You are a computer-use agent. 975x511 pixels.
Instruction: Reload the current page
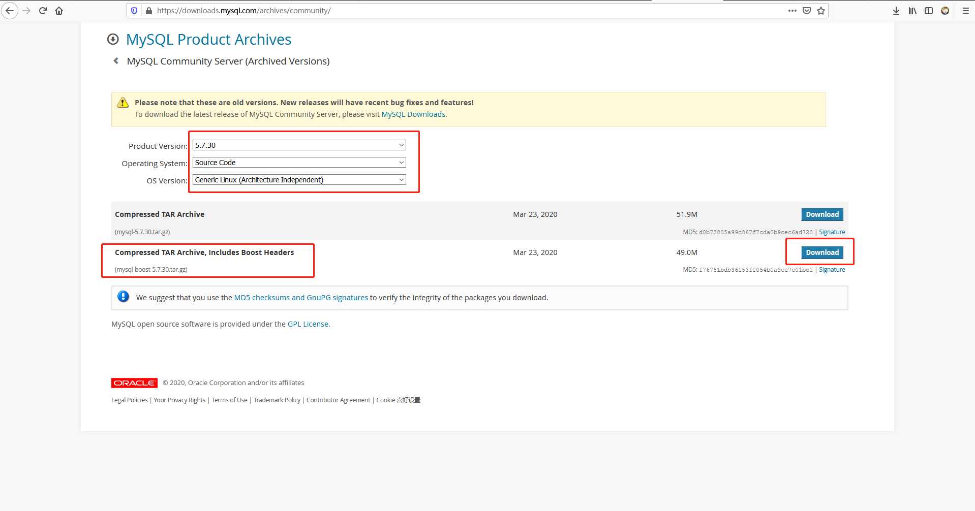pyautogui.click(x=43, y=11)
